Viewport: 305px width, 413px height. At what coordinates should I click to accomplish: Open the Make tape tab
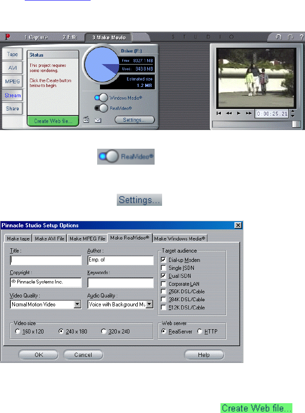coord(18,239)
